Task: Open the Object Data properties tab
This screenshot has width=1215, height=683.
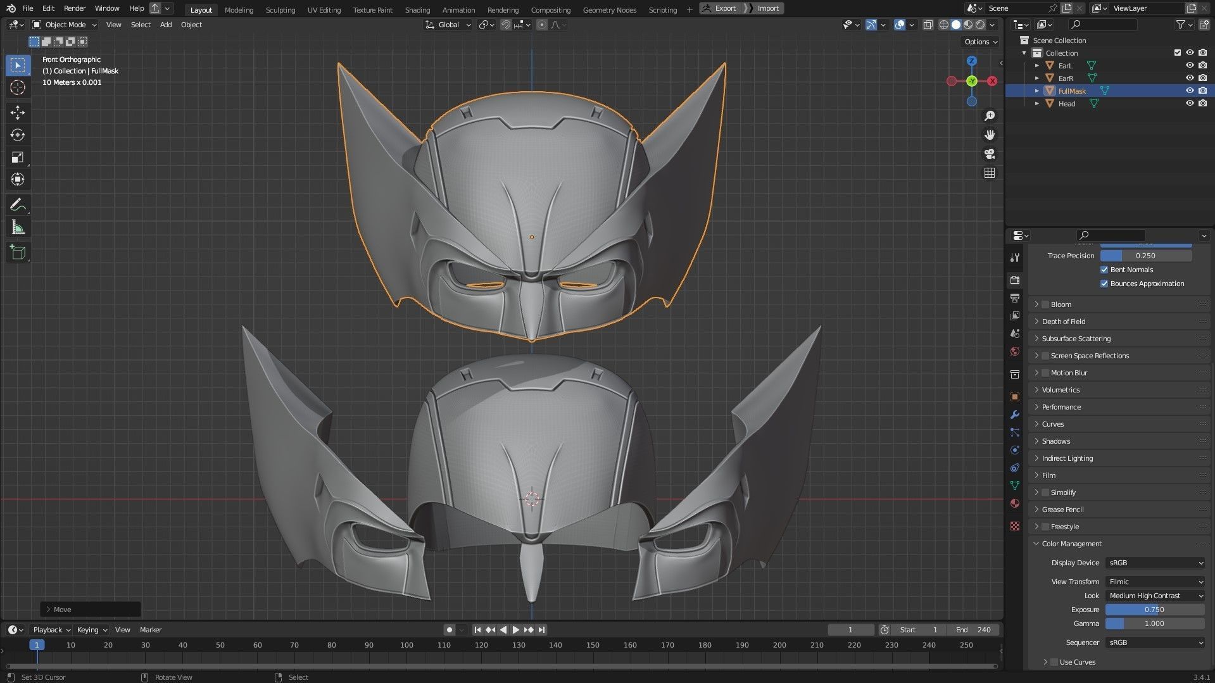Action: point(1015,486)
